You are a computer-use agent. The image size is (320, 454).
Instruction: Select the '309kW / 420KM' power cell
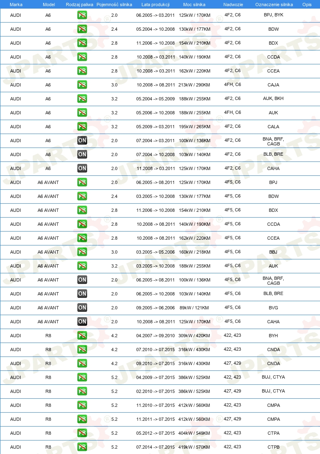[194, 336]
